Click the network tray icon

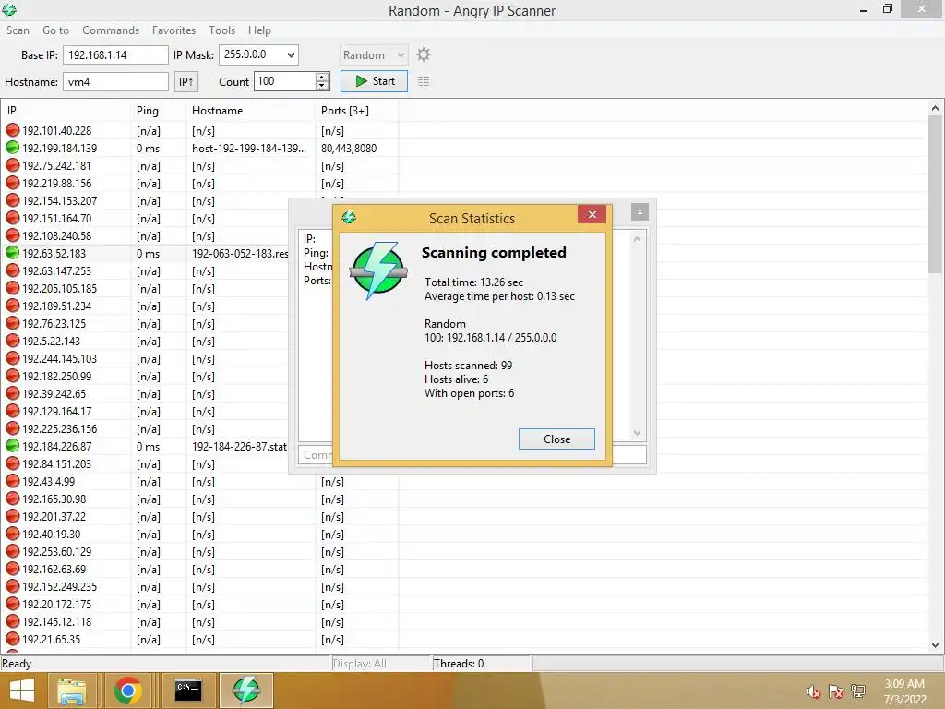pyautogui.click(x=858, y=691)
